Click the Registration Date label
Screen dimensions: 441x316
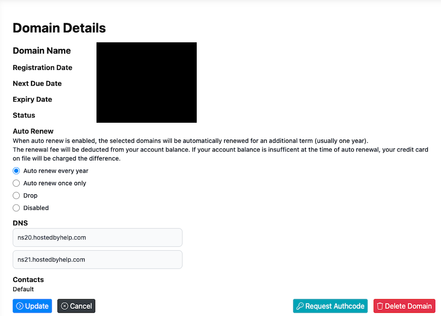42,67
